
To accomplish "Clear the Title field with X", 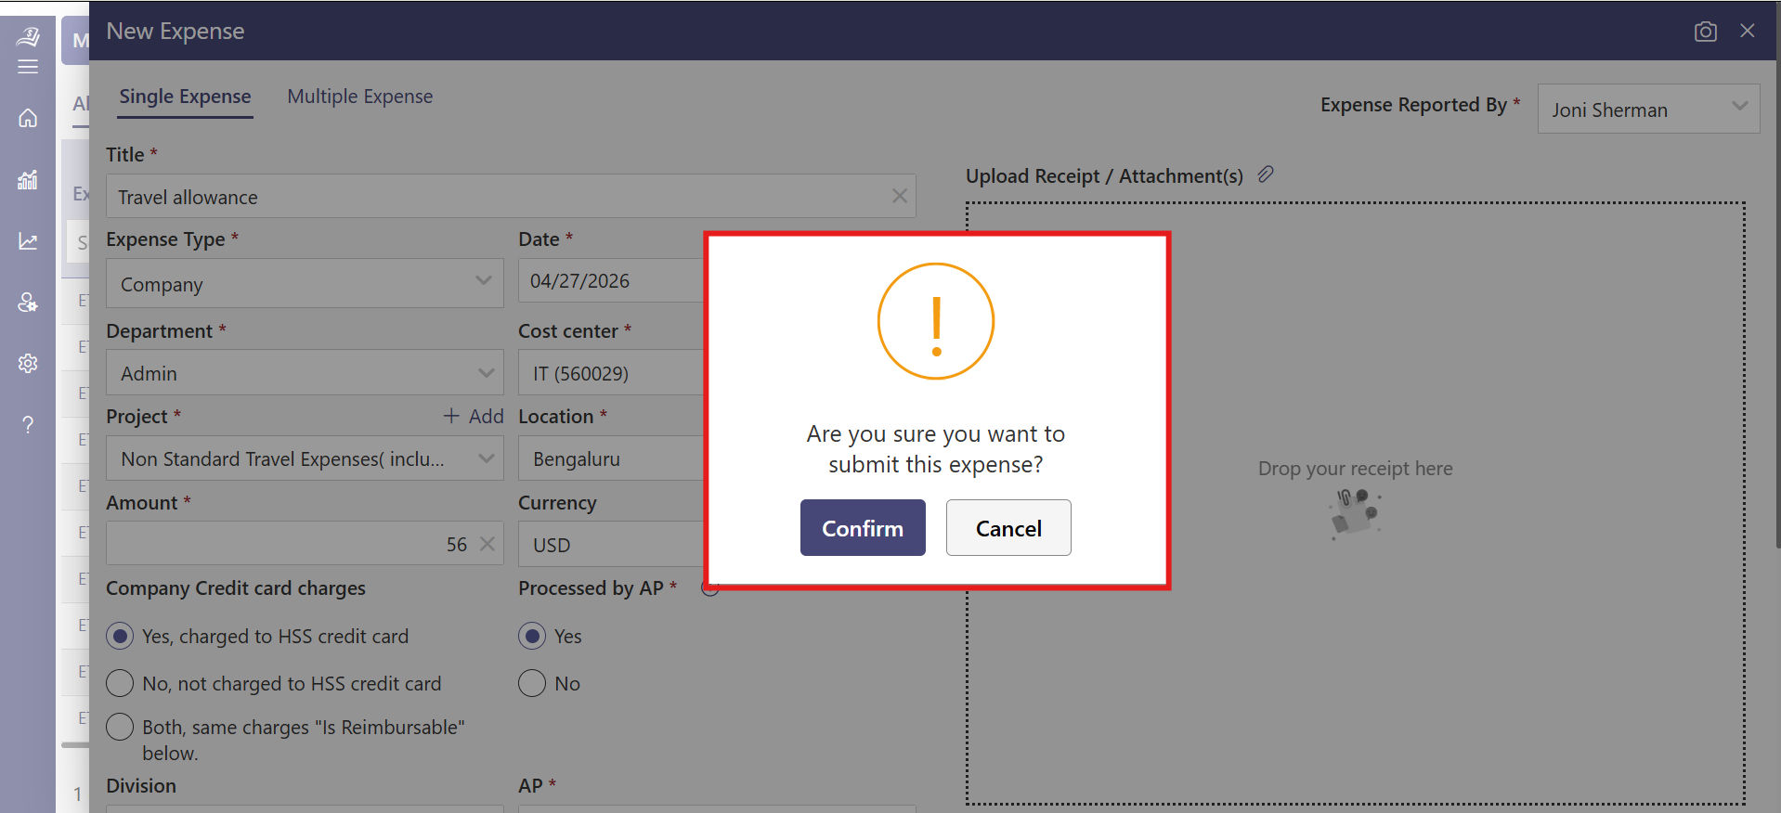I will tap(899, 196).
